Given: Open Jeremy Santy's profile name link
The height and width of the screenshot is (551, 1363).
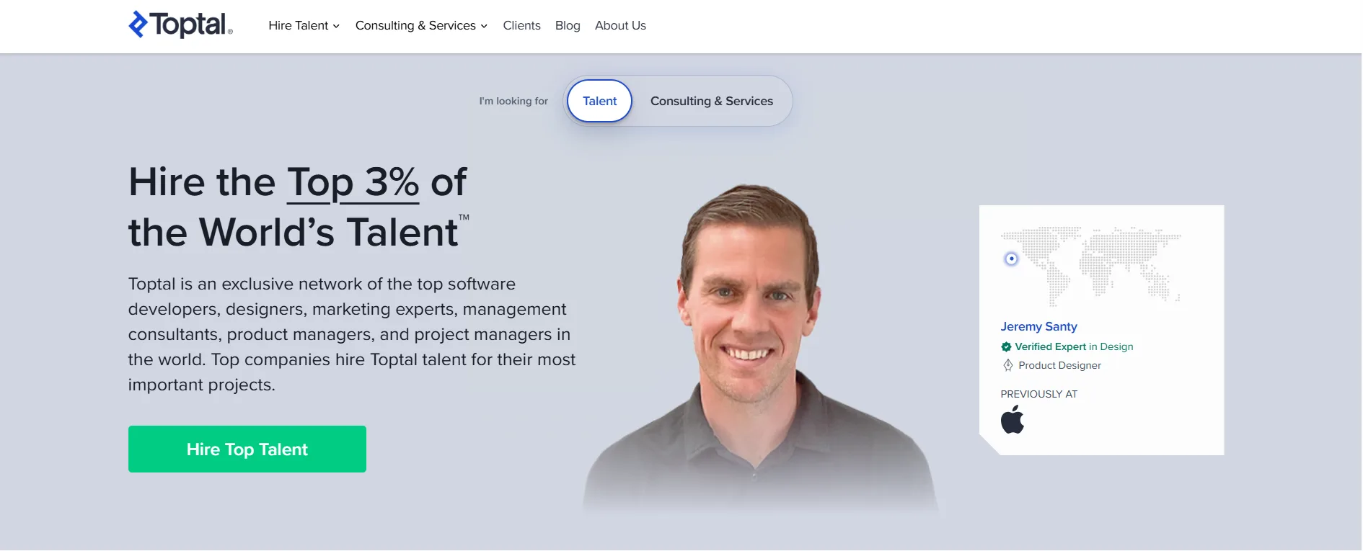Looking at the screenshot, I should pos(1038,326).
